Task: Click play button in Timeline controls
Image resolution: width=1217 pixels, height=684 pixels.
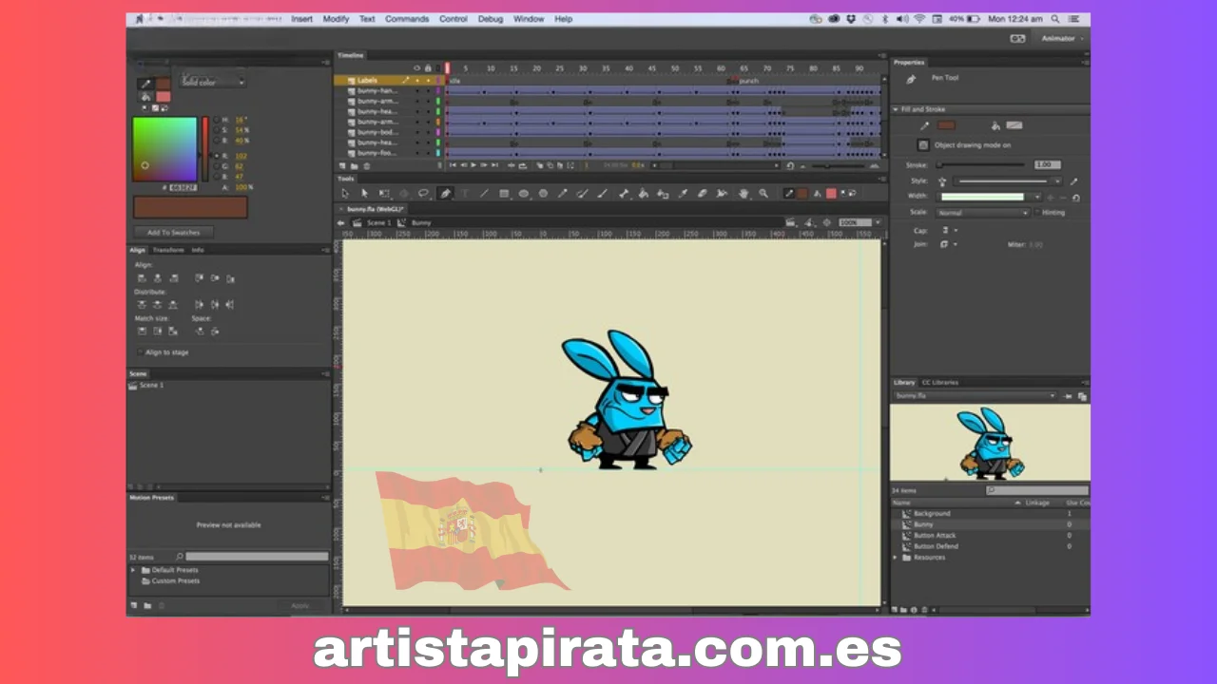Action: tap(473, 165)
